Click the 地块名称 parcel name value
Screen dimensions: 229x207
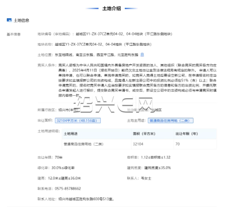[x=103, y=45]
